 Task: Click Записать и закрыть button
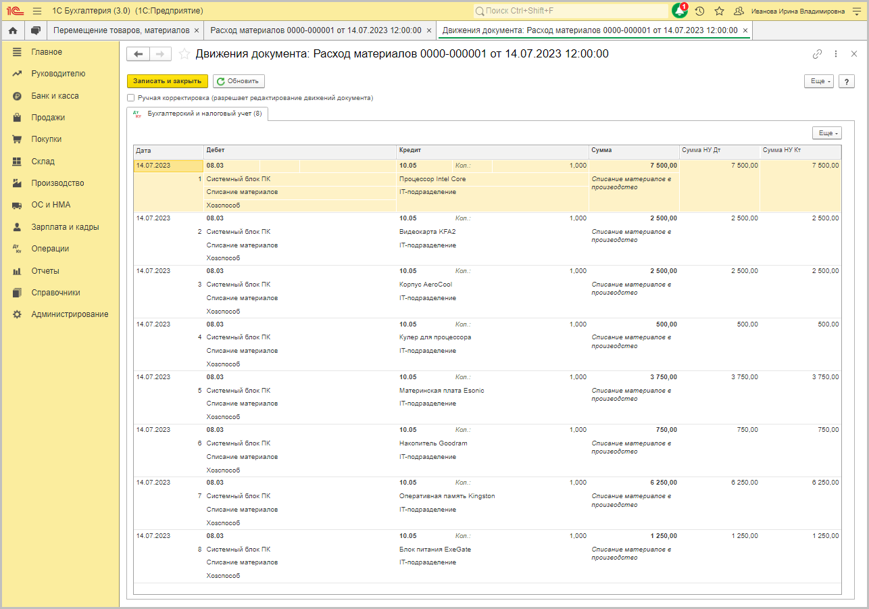(167, 81)
